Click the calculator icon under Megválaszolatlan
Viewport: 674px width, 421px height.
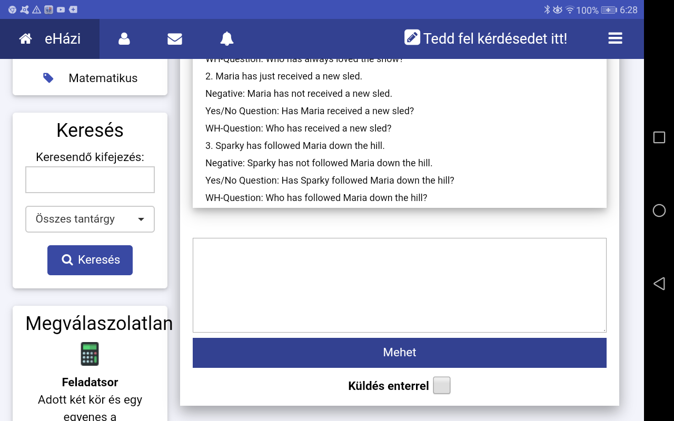pyautogui.click(x=90, y=354)
